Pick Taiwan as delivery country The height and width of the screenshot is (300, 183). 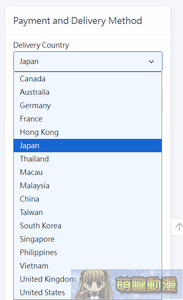point(87,213)
